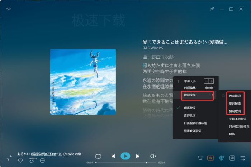The height and width of the screenshot is (167, 251).
Task: Open the volume speaker control
Action: (x=153, y=156)
